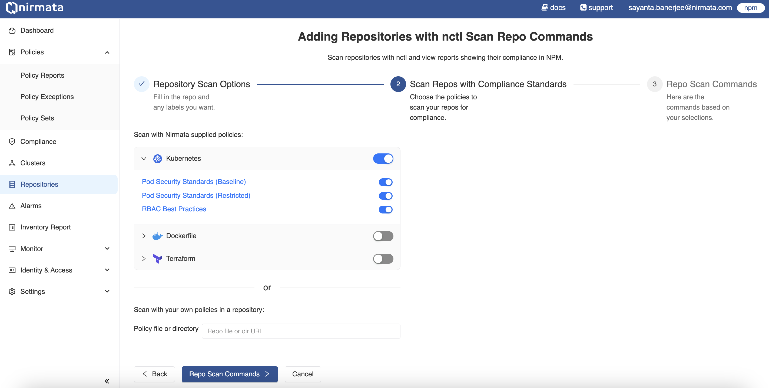The width and height of the screenshot is (769, 388).
Task: Toggle off RBAC Best Practices
Action: 385,209
